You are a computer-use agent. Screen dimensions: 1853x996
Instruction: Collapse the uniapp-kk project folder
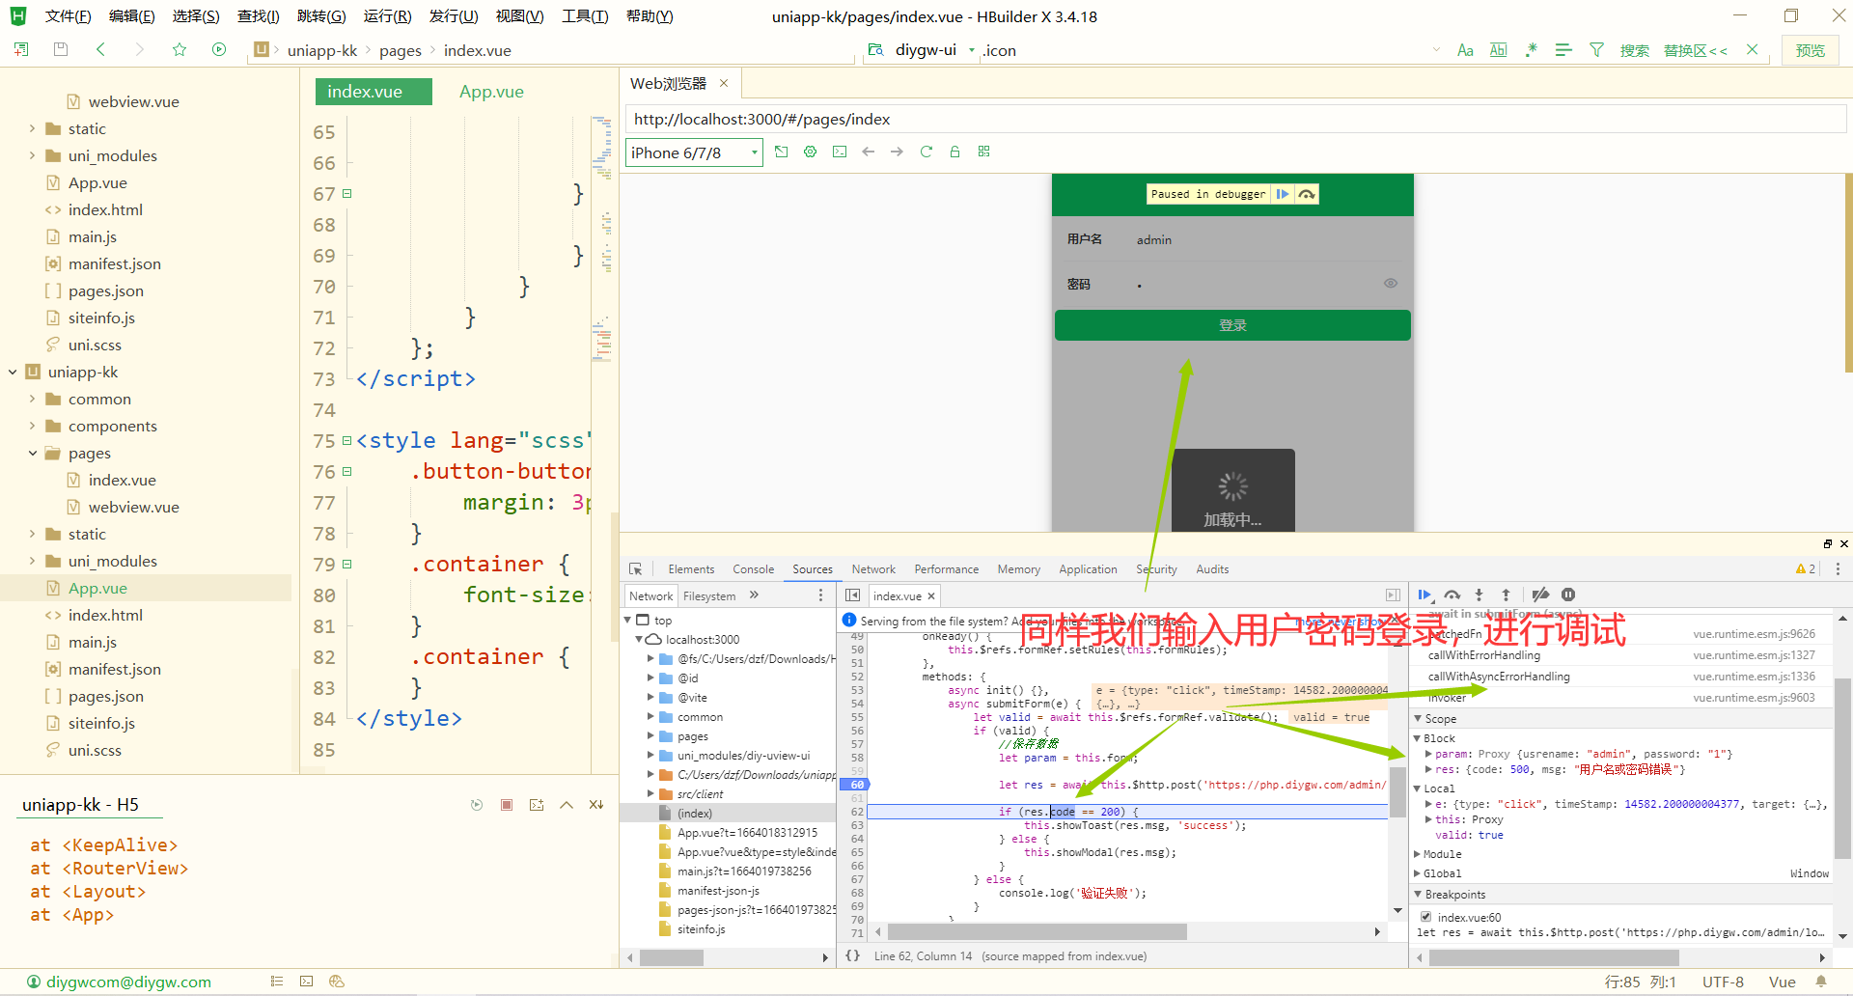(13, 372)
